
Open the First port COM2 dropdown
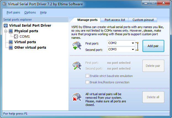pos(133,43)
